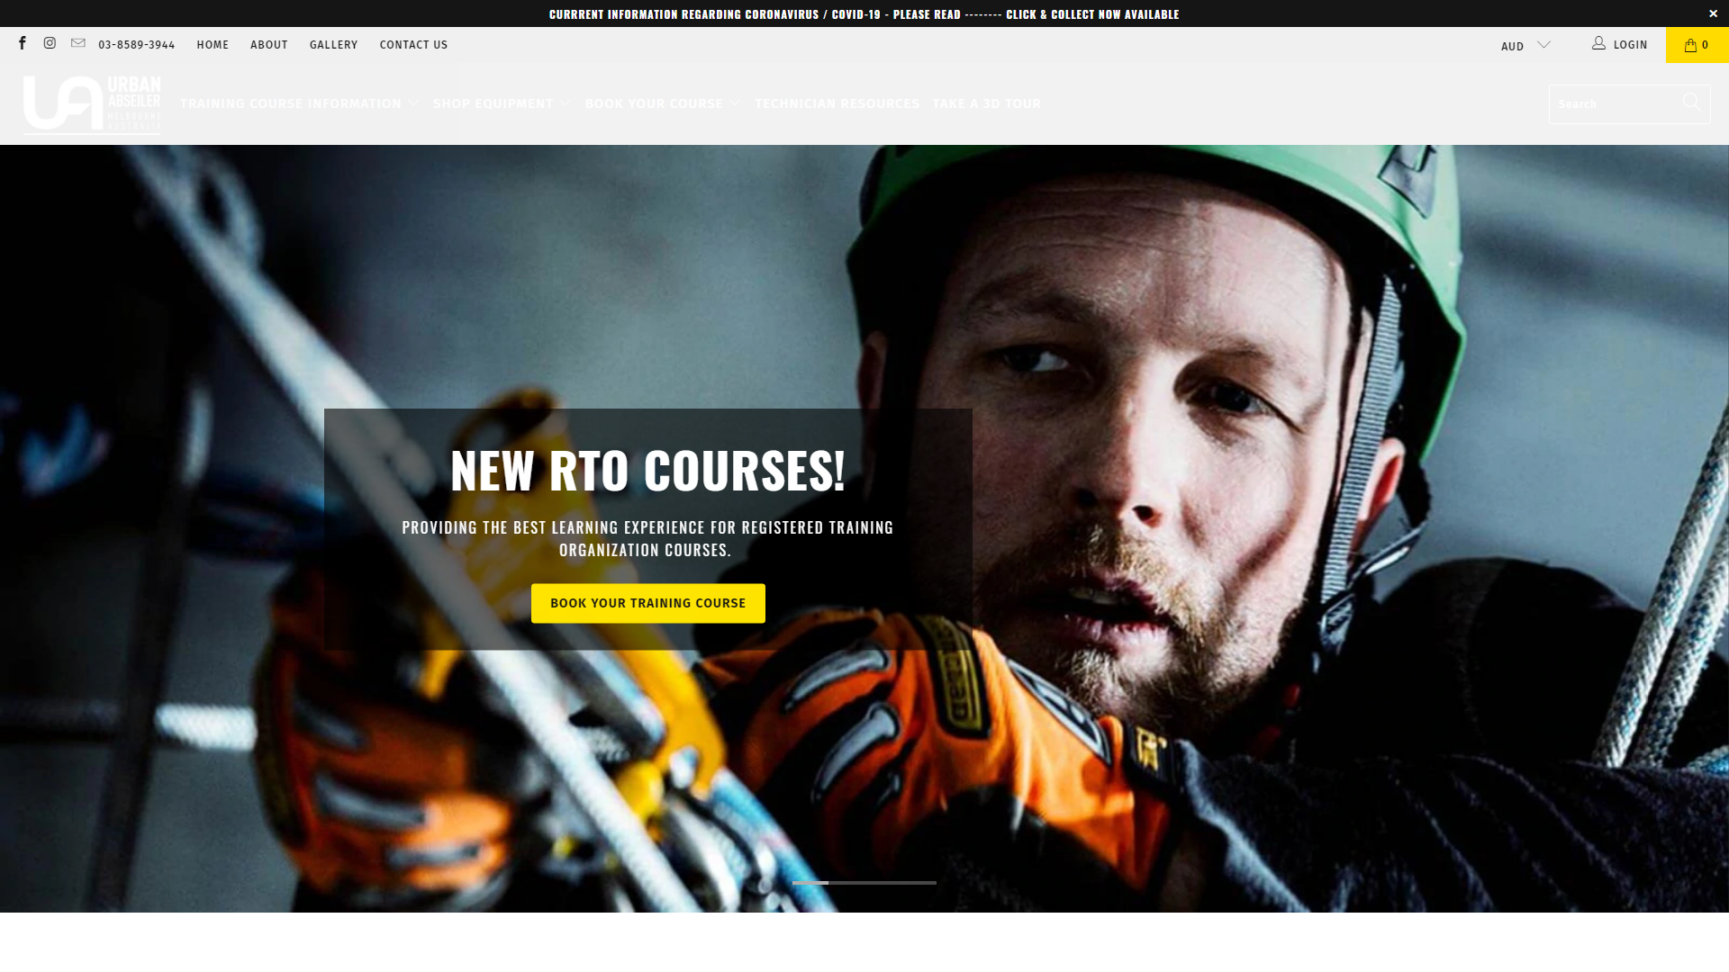Open the Technician Resources menu item
The width and height of the screenshot is (1729, 972).
[837, 103]
